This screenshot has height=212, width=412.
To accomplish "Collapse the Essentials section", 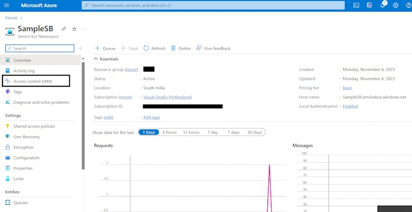I will tap(106, 59).
